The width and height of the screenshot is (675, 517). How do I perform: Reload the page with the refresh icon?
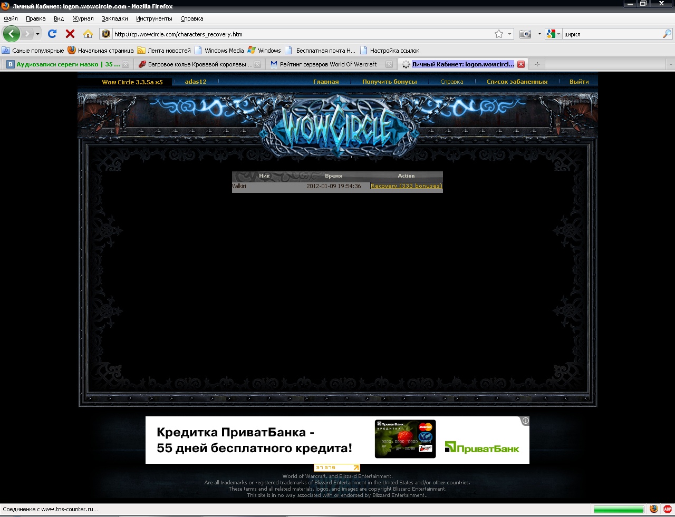pos(52,34)
